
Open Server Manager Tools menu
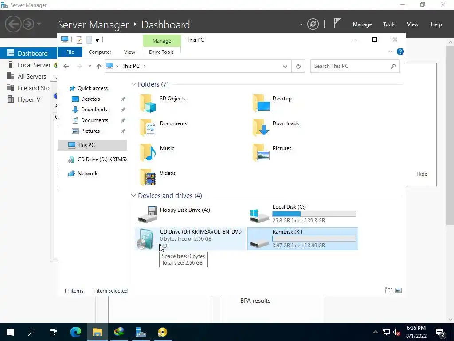click(389, 24)
